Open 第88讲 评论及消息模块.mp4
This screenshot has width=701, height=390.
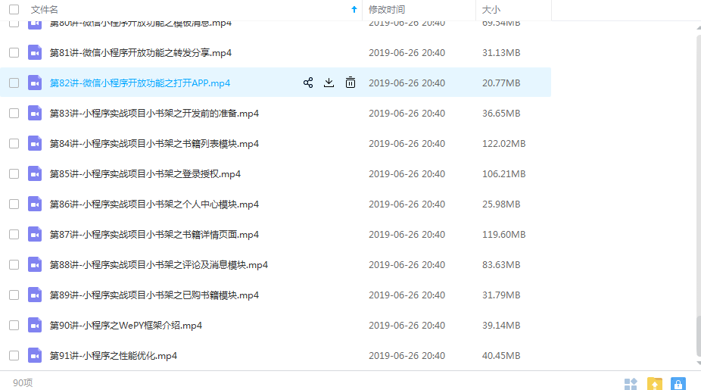pyautogui.click(x=159, y=264)
